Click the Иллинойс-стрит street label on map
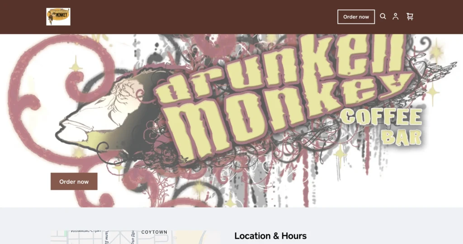The height and width of the screenshot is (244, 463). tap(85, 231)
